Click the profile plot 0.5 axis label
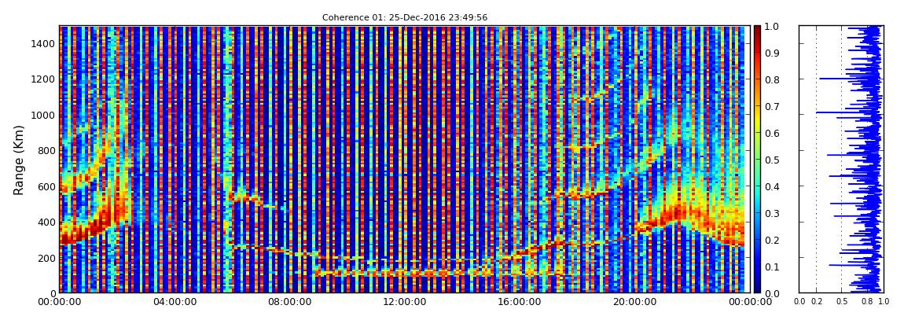904x320 pixels. [842, 302]
